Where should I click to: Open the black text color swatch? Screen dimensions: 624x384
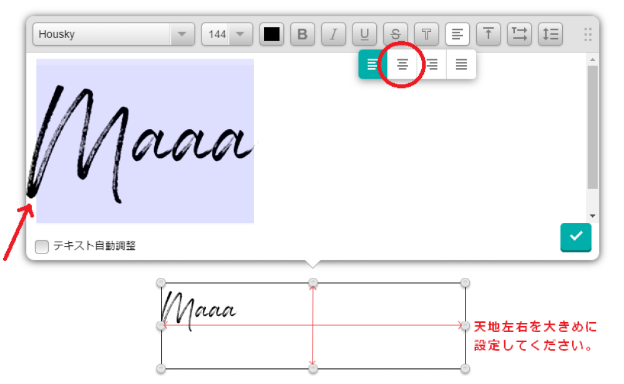click(271, 34)
